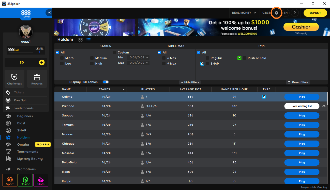The width and height of the screenshot is (330, 190).
Task: Open the Casino dice tile
Action: tap(25, 180)
